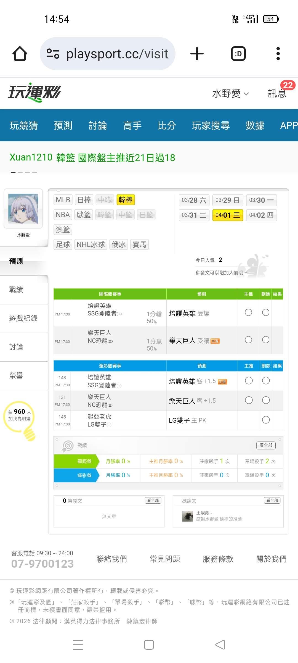Screen dimensions: 298x663
Task: Choose date 04/02 四
Action: pyautogui.click(x=261, y=215)
